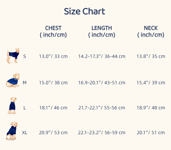This screenshot has height=150, width=171.
Task: Select the Size Chart heading
Action: pyautogui.click(x=84, y=12)
